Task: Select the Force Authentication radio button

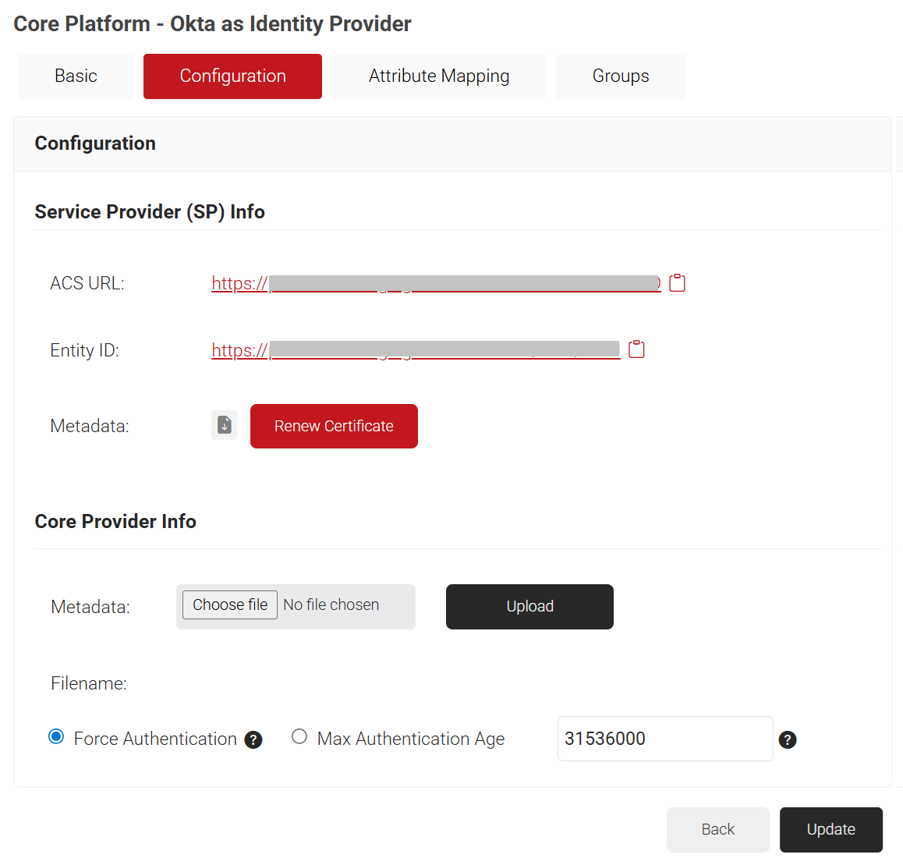Action: (56, 737)
